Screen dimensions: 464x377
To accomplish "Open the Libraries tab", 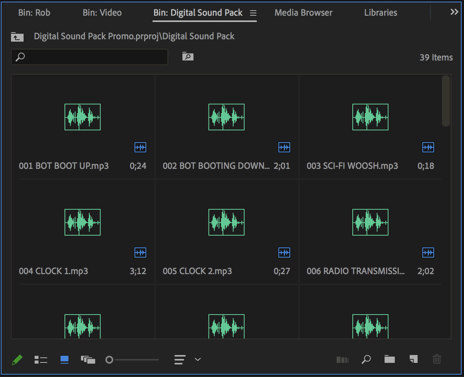I will tap(381, 13).
